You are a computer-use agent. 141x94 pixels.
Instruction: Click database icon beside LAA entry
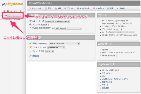[1, 15]
